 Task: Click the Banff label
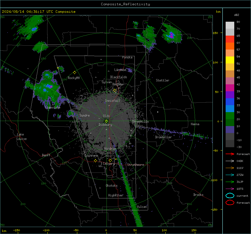point(46,155)
